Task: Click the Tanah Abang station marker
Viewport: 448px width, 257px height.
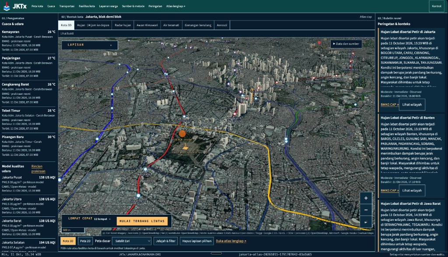Action: 286,139
